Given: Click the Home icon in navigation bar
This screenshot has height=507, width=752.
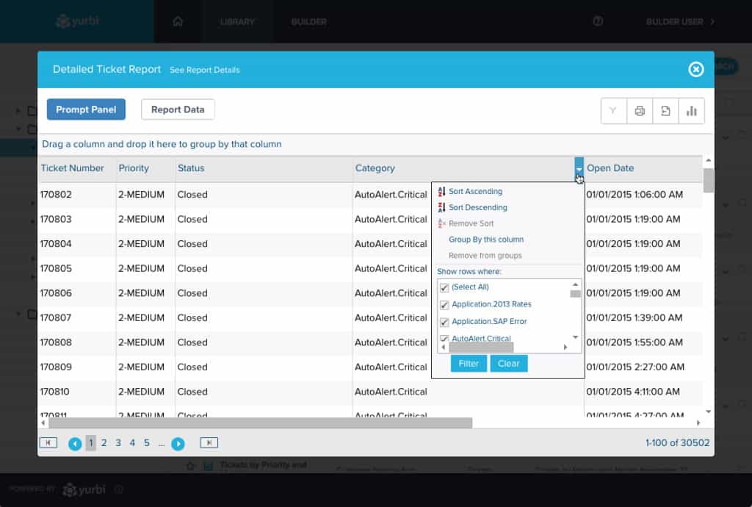Looking at the screenshot, I should pyautogui.click(x=178, y=21).
